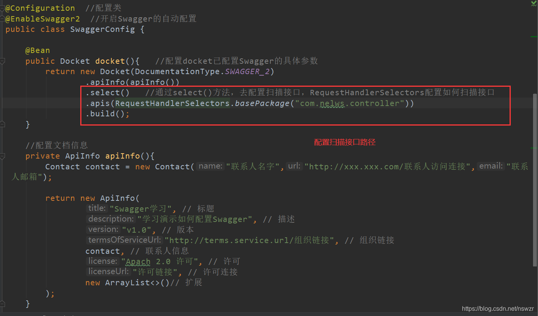The width and height of the screenshot is (538, 316).
Task: Click the docket method name
Action: (110, 61)
